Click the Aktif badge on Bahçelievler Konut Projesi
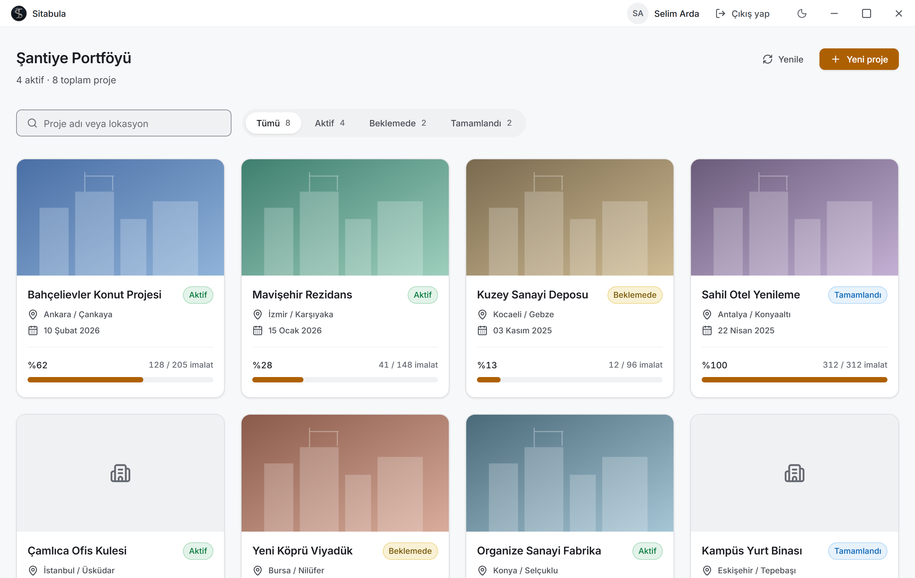Screen dimensions: 915x578 coord(198,295)
